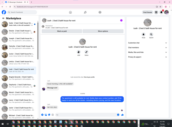Expand Chat members section

(148, 48)
